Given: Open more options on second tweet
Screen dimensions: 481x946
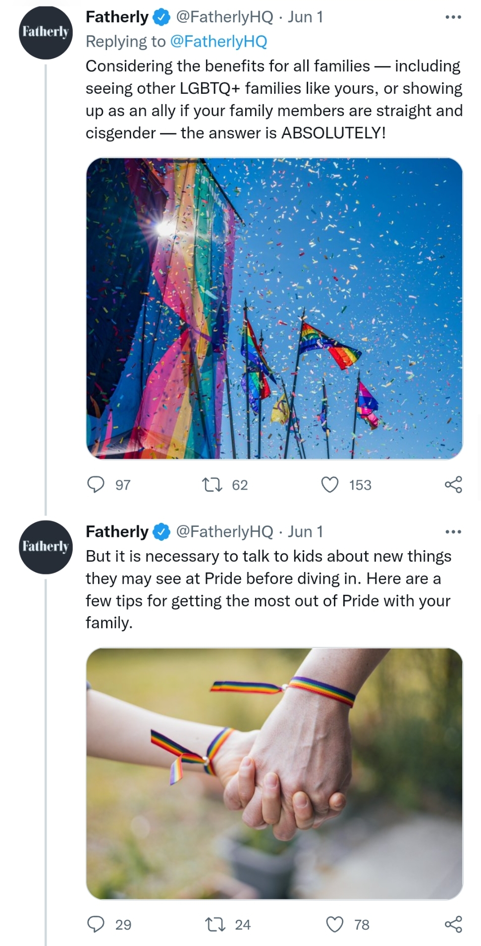Looking at the screenshot, I should [x=453, y=532].
